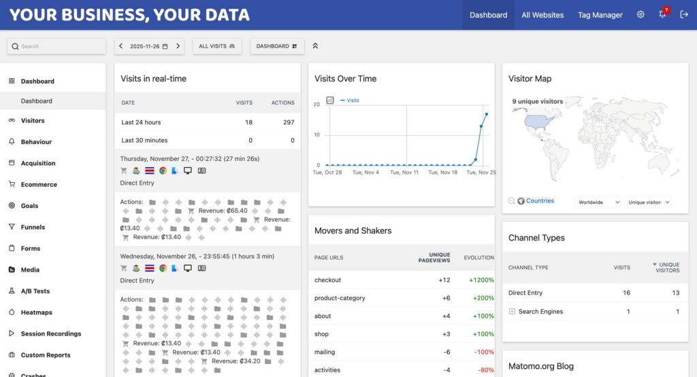The image size is (697, 377).
Task: Open Ecommerce in the sidebar menu
Action: click(x=39, y=185)
